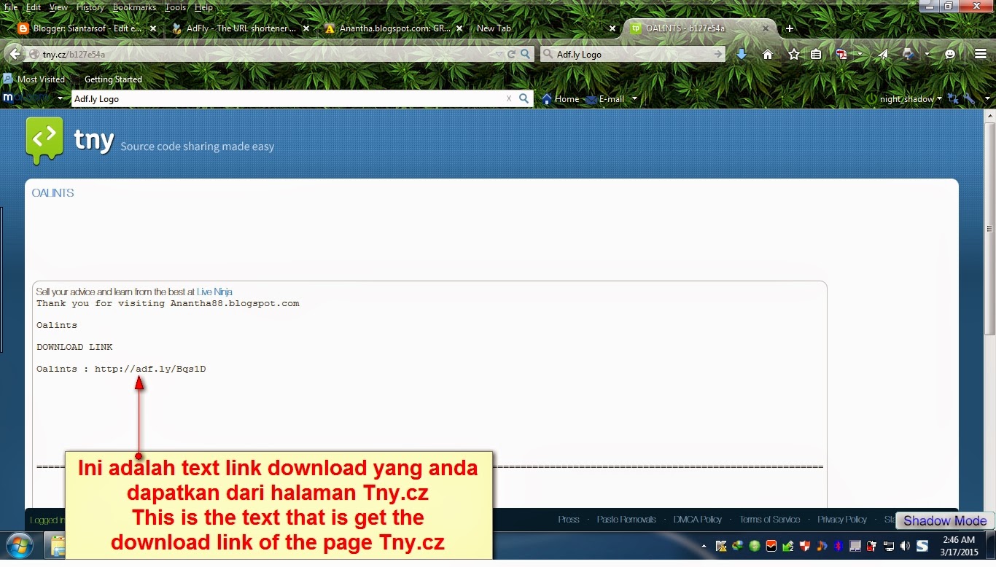Switch to the New Tab tab
This screenshot has width=996, height=567.
(547, 28)
